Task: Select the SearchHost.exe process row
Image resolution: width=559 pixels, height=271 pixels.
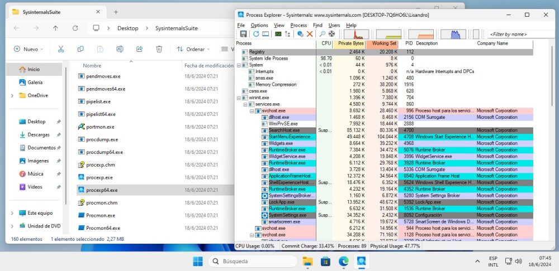Action: (x=383, y=130)
